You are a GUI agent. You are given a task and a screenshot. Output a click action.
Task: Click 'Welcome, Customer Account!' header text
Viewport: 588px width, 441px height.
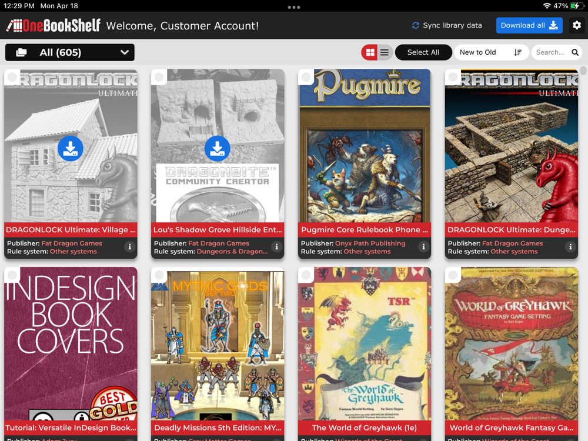click(x=182, y=25)
